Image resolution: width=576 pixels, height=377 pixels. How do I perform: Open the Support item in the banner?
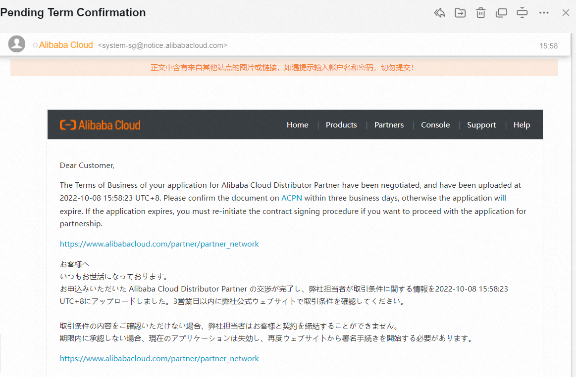click(481, 125)
